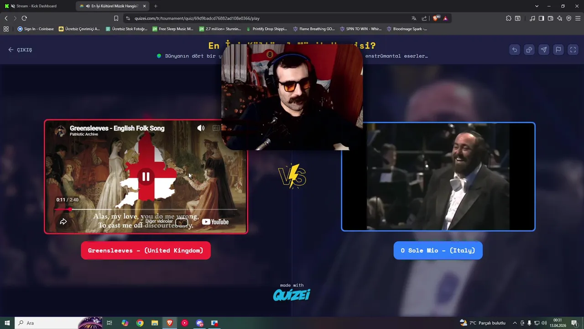Seek the Greensleeves video progress bar
Screen dimensions: 584x329
point(146,209)
